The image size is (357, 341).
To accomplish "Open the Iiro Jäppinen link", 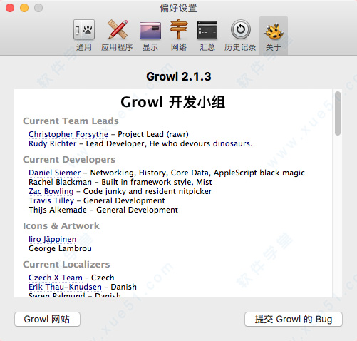I will click(x=52, y=239).
